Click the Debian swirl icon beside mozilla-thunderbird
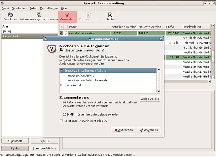Image resolution: width=216 pixels, height=157 pixels. 66,33
